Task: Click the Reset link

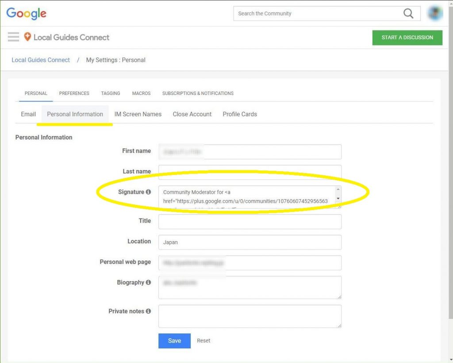Action: [x=203, y=340]
